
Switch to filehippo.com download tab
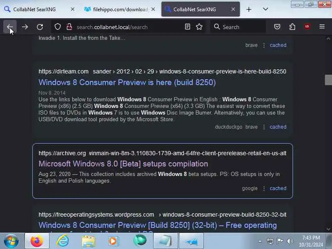(120, 9)
